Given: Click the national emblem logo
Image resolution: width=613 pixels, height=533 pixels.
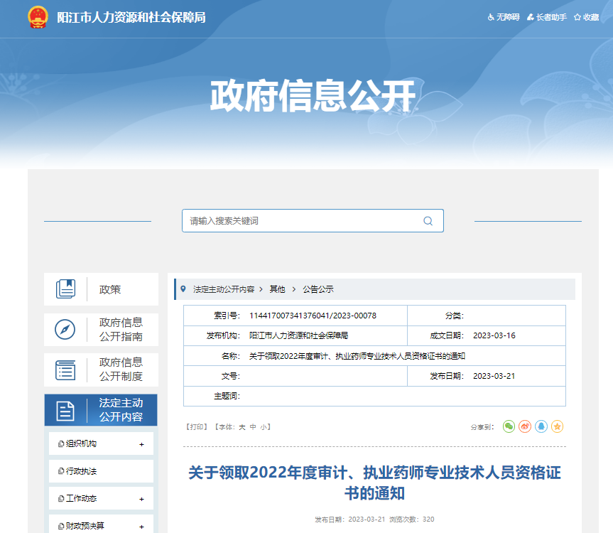Looking at the screenshot, I should [x=38, y=17].
